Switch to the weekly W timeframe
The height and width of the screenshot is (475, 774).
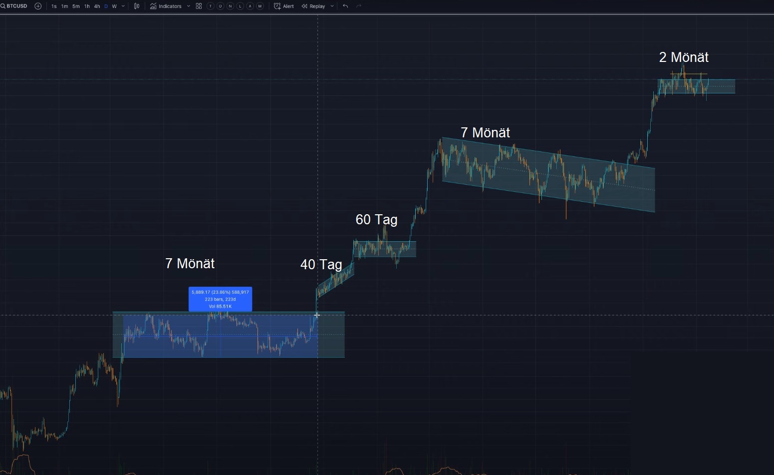[114, 6]
